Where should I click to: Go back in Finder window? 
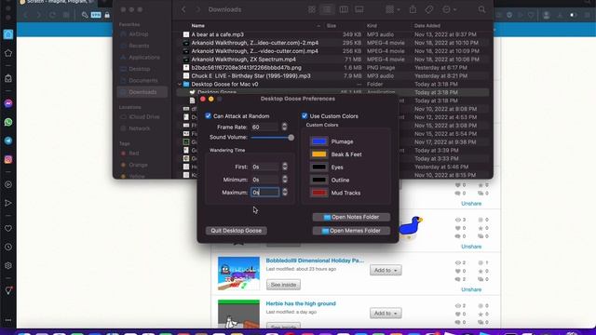183,9
